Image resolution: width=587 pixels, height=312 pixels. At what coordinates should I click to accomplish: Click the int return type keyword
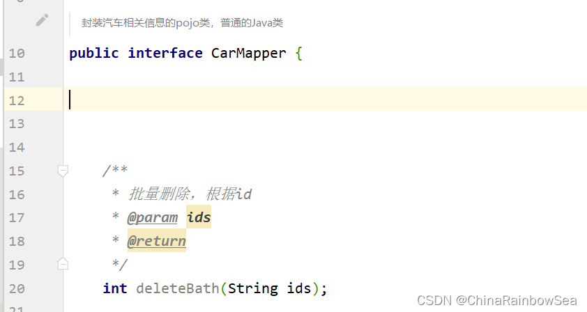click(115, 288)
